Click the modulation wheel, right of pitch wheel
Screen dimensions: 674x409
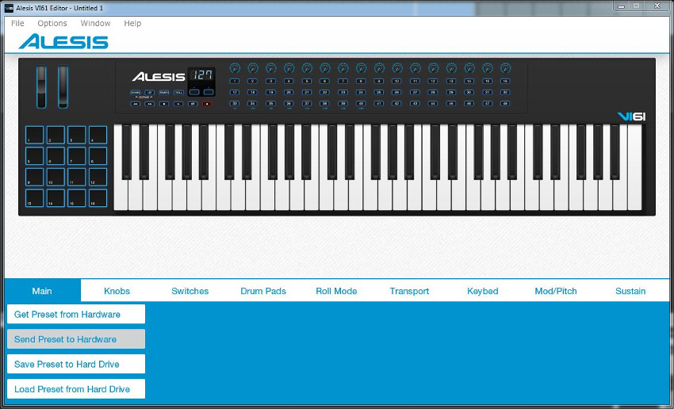coord(63,86)
